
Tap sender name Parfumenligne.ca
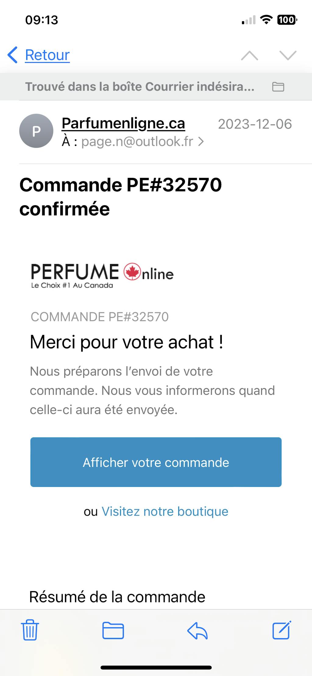click(x=123, y=124)
